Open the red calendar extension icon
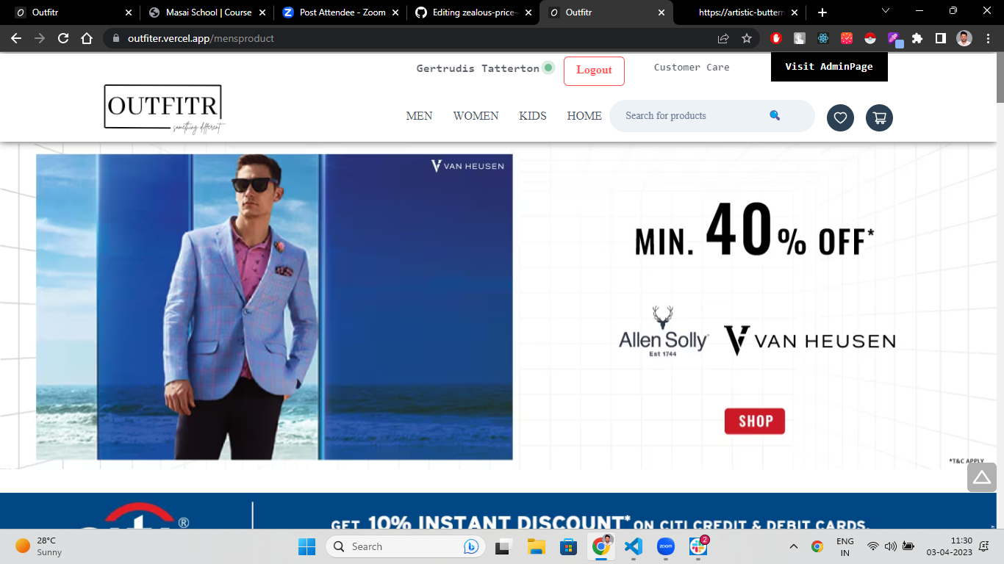This screenshot has height=564, width=1004. tap(847, 38)
